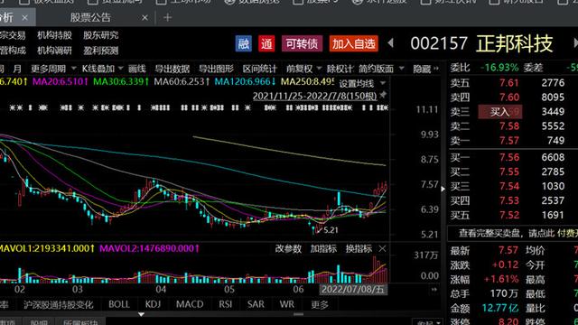Click the 买一 price 7.56

(x=509, y=157)
